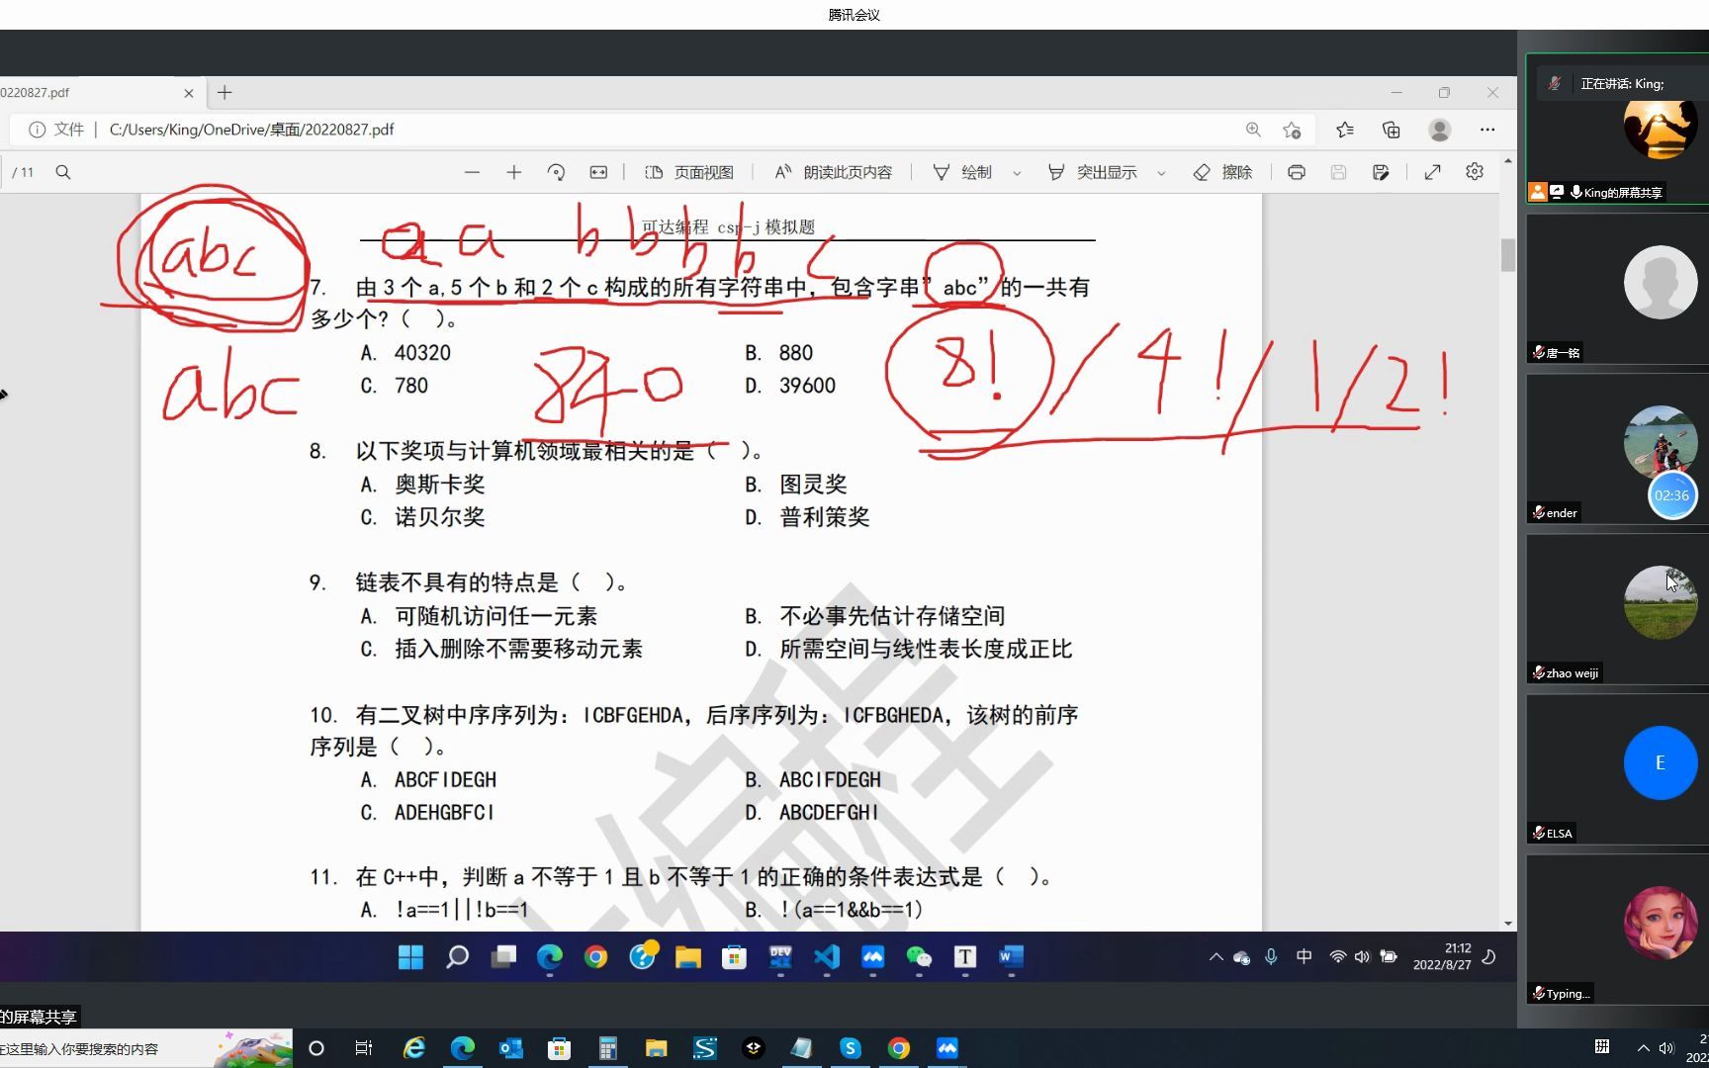The width and height of the screenshot is (1709, 1068).
Task: Open a new browser tab with plus button
Action: coord(225,92)
